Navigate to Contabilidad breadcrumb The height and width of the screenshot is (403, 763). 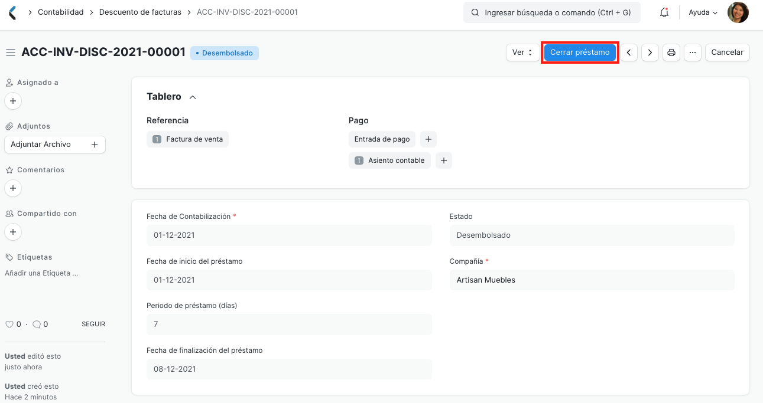tap(60, 12)
